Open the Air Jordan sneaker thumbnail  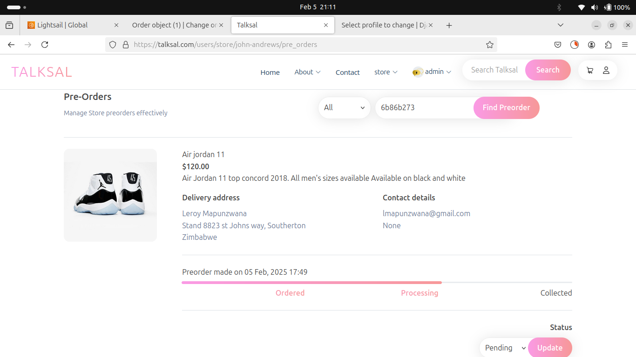click(110, 195)
